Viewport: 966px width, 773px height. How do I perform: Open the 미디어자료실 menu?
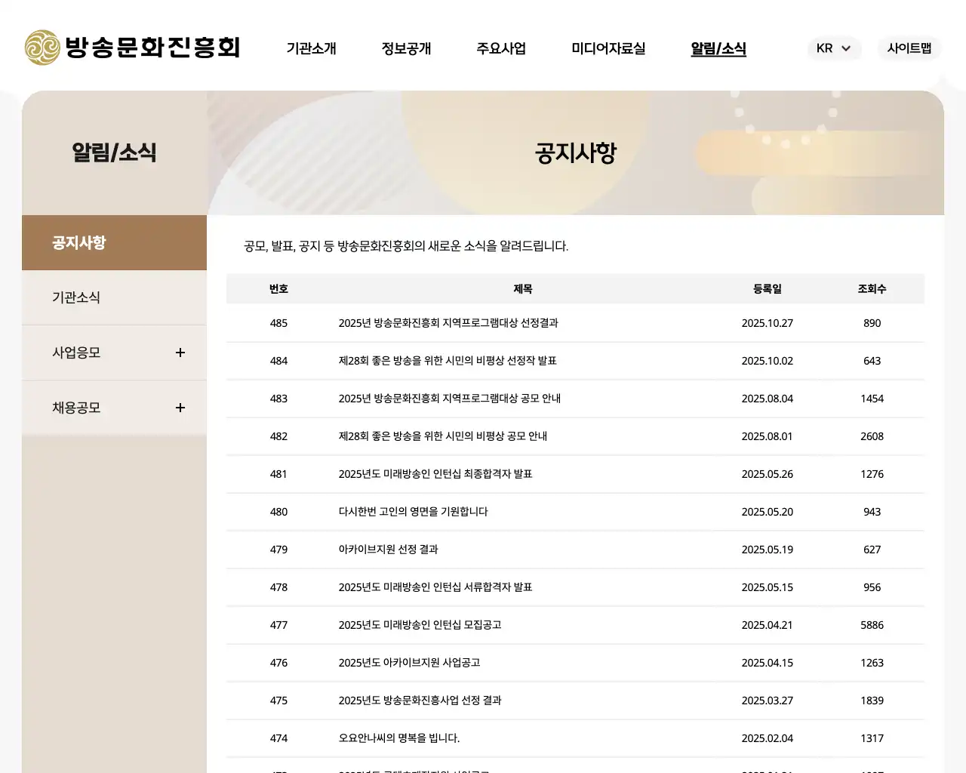608,48
